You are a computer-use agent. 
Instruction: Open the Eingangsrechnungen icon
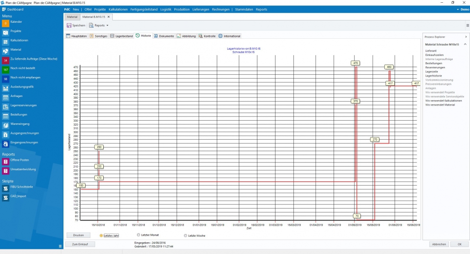coord(5,144)
